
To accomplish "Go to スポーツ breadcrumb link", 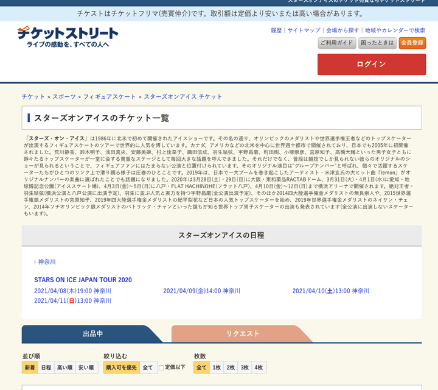I will tap(64, 97).
